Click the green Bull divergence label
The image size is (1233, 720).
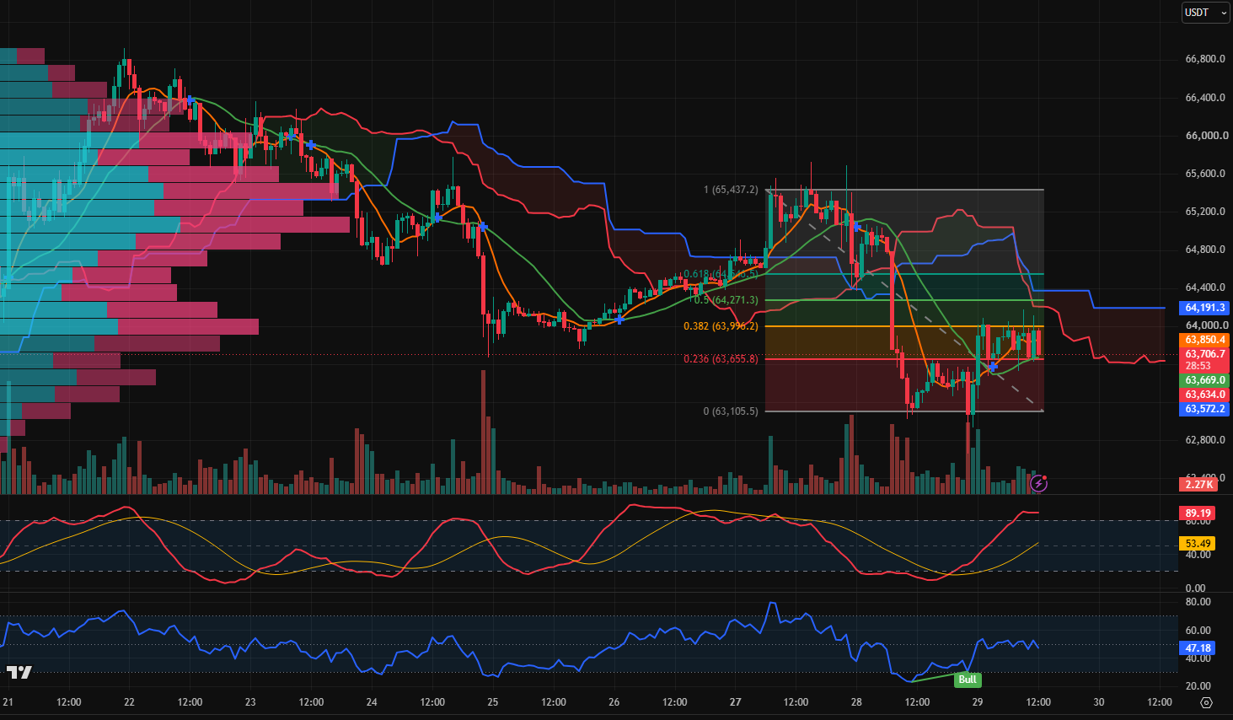[x=968, y=680]
